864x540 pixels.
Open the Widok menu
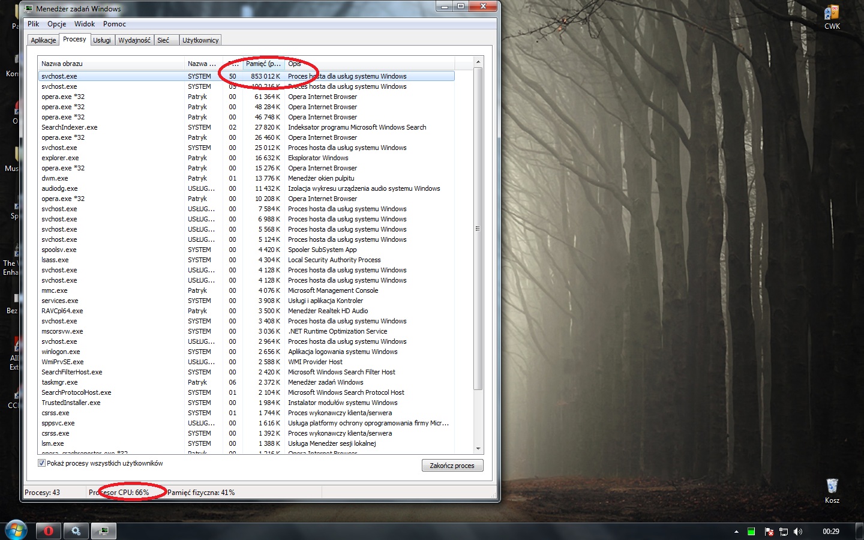[x=85, y=24]
